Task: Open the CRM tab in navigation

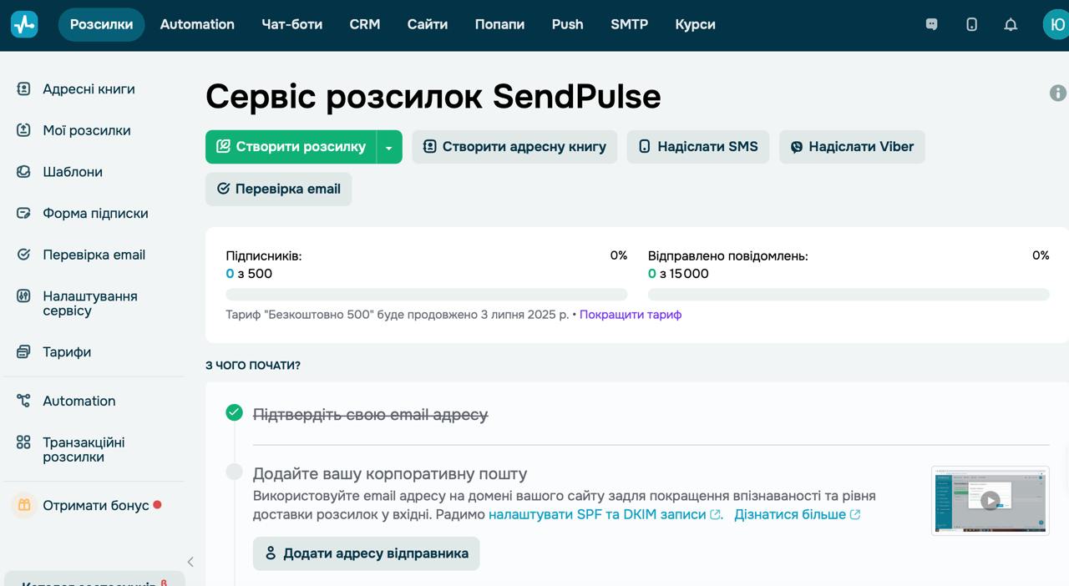Action: click(364, 24)
